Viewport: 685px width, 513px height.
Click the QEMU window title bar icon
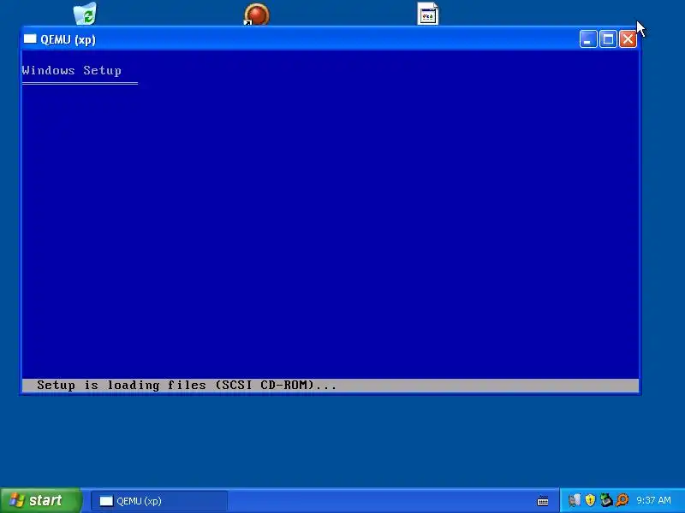[30, 39]
